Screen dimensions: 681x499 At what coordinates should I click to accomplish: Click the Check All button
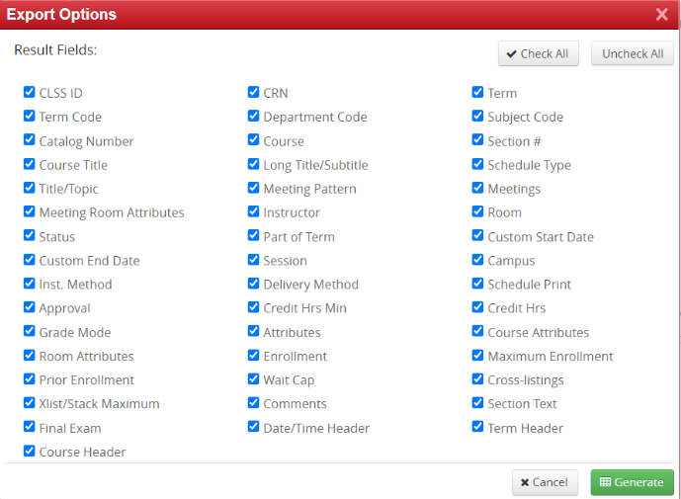[x=538, y=53]
